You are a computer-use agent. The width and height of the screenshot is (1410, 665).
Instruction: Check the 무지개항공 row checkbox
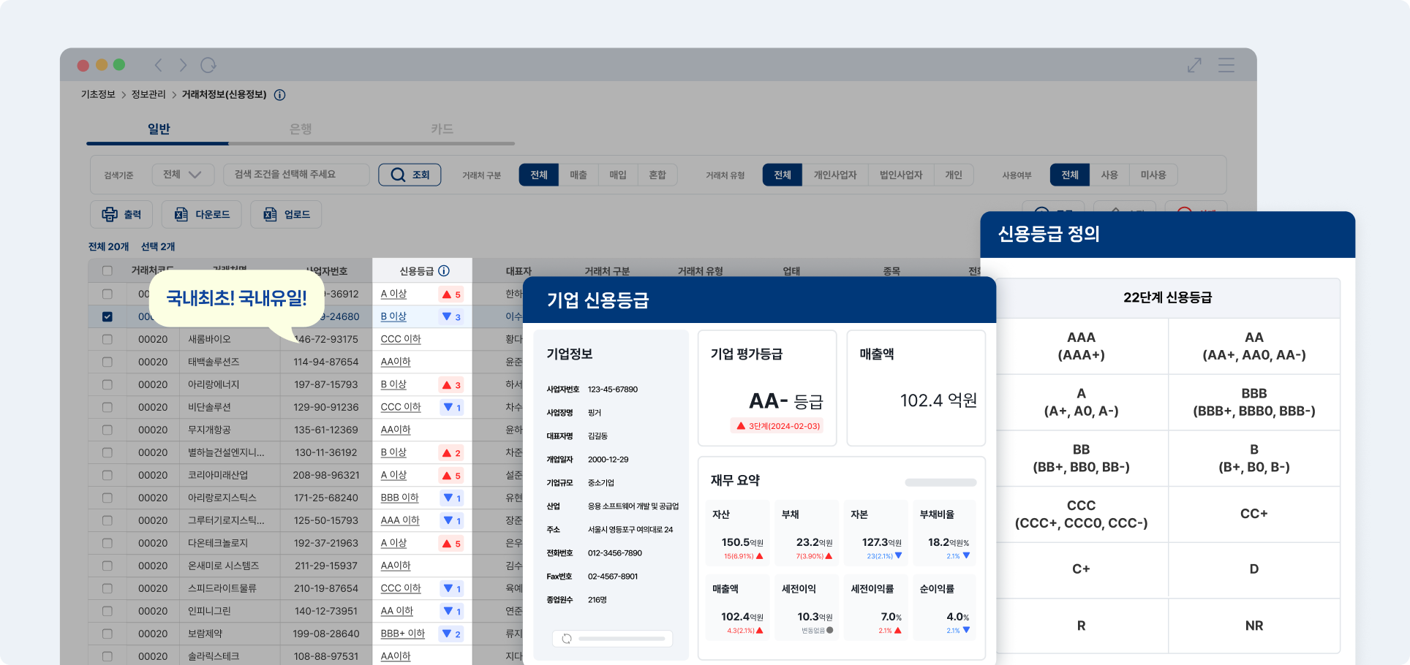108,430
